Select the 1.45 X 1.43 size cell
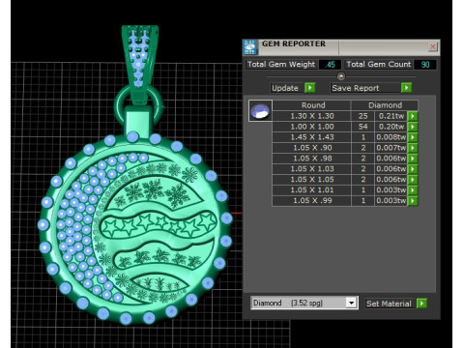Screen dimensions: 464x348 click(x=311, y=137)
